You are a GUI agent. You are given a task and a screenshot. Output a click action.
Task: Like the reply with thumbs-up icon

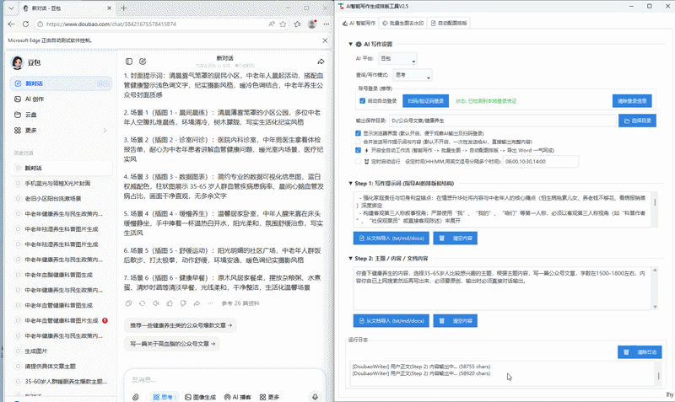(x=170, y=303)
